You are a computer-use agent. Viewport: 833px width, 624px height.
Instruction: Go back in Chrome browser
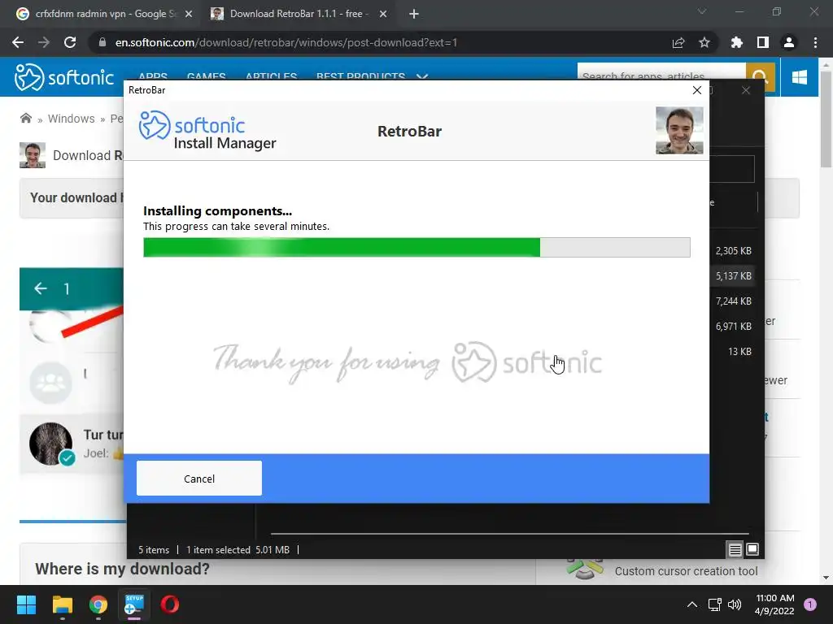pyautogui.click(x=18, y=42)
